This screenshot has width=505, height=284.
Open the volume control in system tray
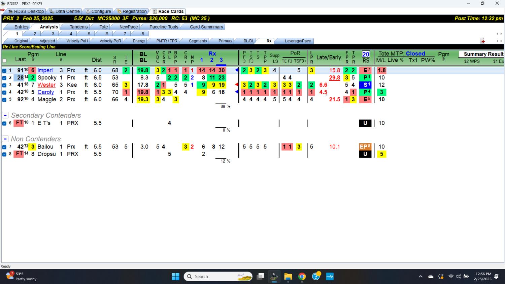pos(458,277)
